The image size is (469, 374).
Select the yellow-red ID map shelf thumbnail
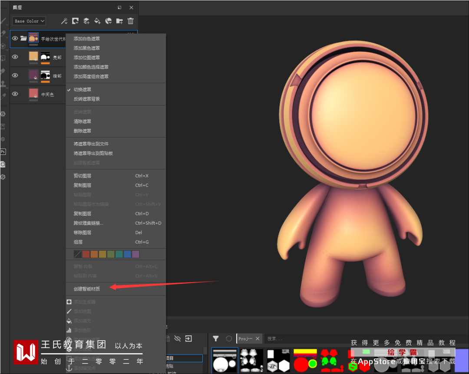(x=305, y=361)
